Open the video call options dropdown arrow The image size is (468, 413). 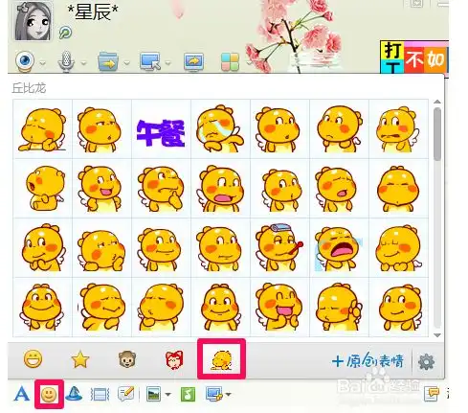[x=42, y=63]
